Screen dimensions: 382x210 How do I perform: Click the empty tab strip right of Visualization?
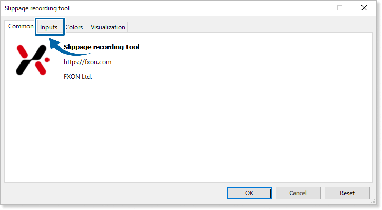click(x=237, y=27)
